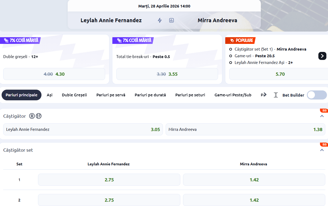This screenshot has width=328, height=206.
Task: Open the Duble Greșeli tab
Action: [74, 95]
